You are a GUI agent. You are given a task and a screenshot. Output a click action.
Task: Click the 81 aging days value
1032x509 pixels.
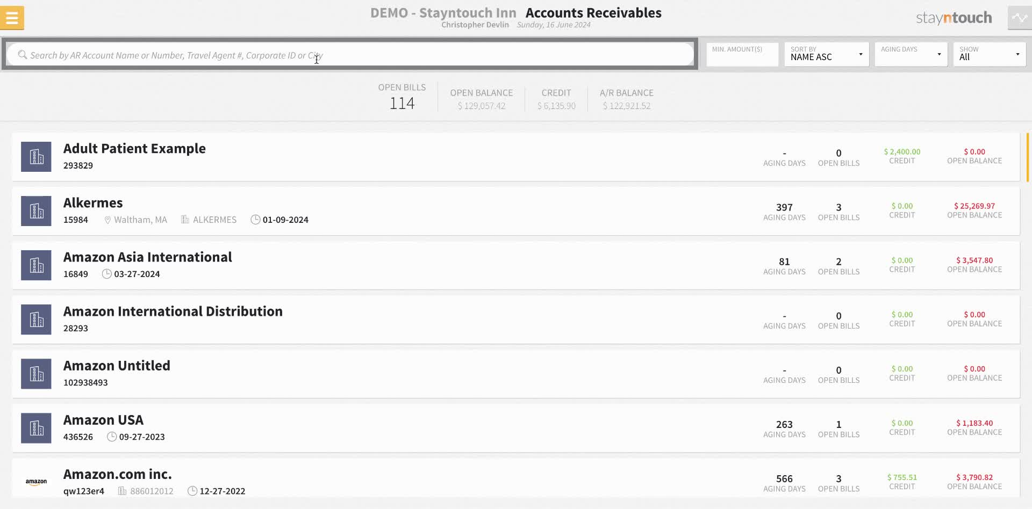pos(784,261)
